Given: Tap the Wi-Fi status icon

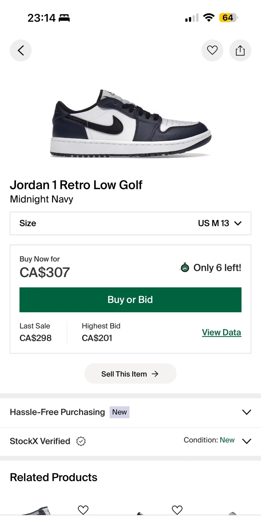Looking at the screenshot, I should [x=209, y=18].
